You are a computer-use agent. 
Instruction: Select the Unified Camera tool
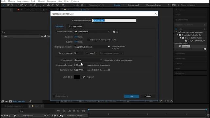point(21,5)
